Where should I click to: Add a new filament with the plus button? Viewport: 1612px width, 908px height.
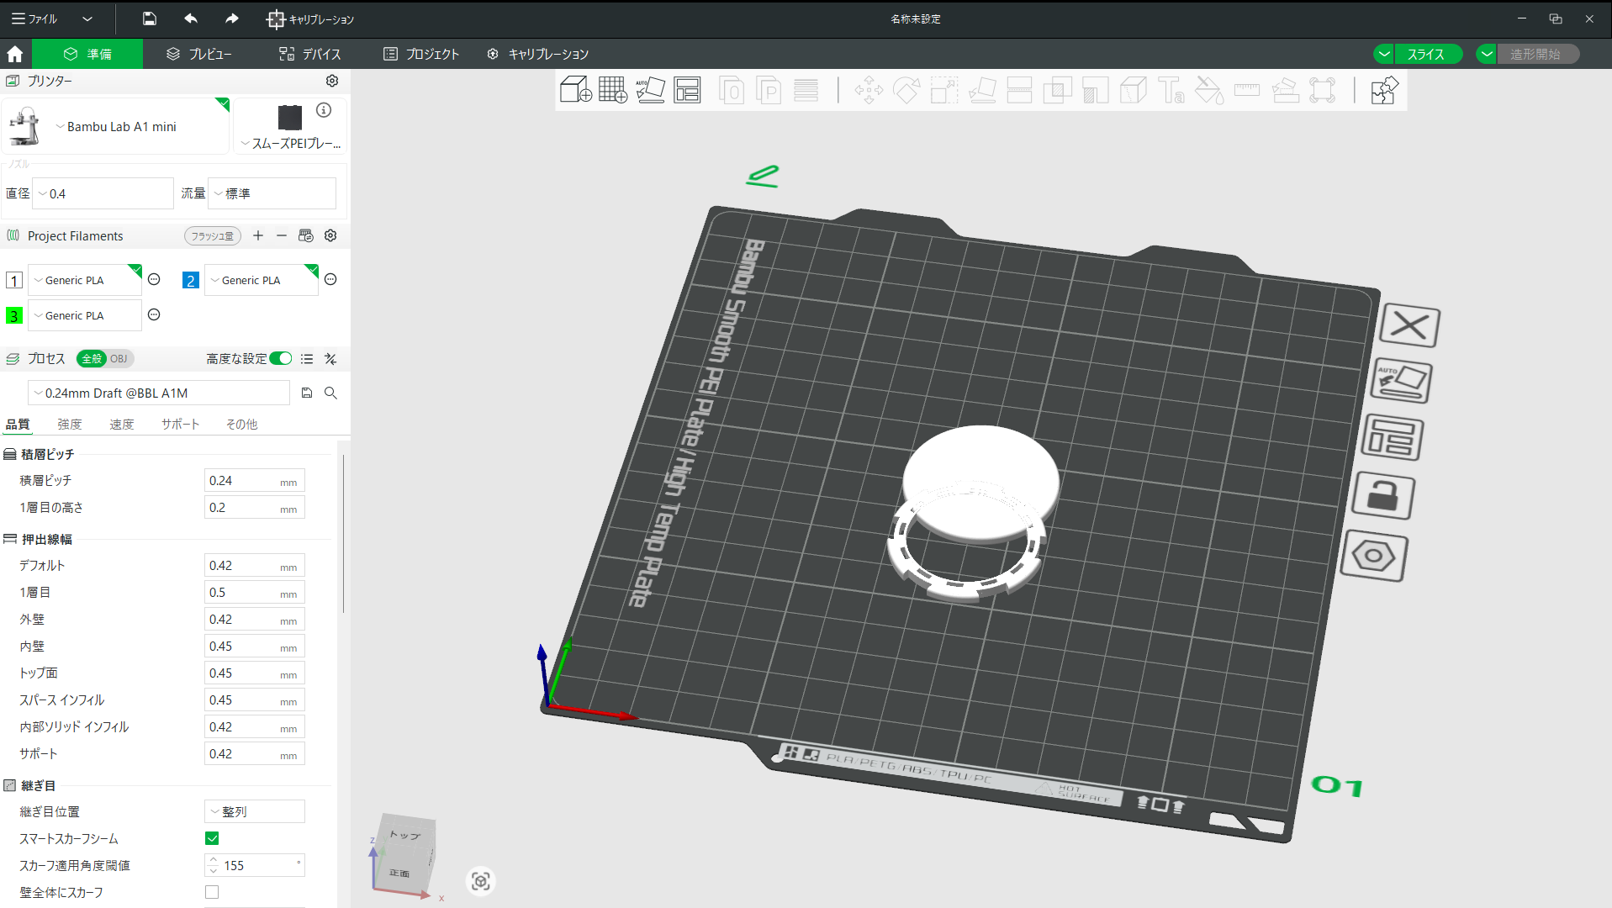point(258,235)
